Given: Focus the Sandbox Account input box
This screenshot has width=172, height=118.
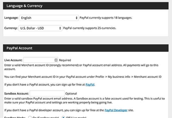Looking at the screenshot, I should coord(47,93).
